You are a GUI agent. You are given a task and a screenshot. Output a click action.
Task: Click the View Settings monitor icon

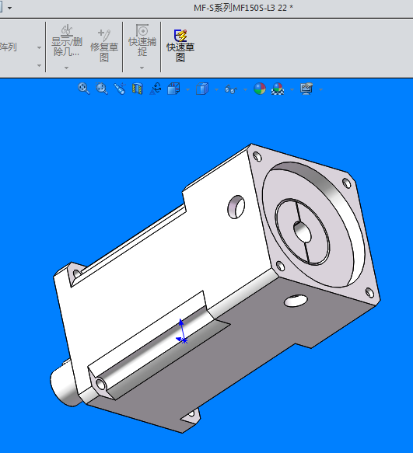[x=306, y=89]
